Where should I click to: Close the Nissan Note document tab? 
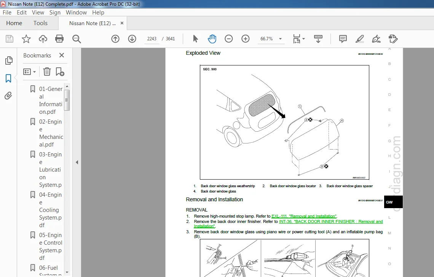pos(122,23)
